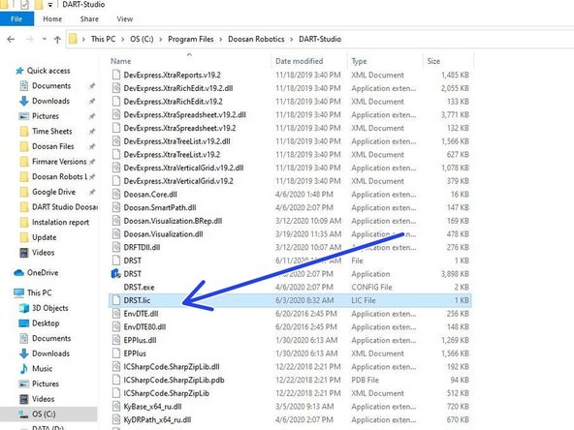This screenshot has width=574, height=430.
Task: Open the Firmare Versions folder
Action: coord(59,161)
